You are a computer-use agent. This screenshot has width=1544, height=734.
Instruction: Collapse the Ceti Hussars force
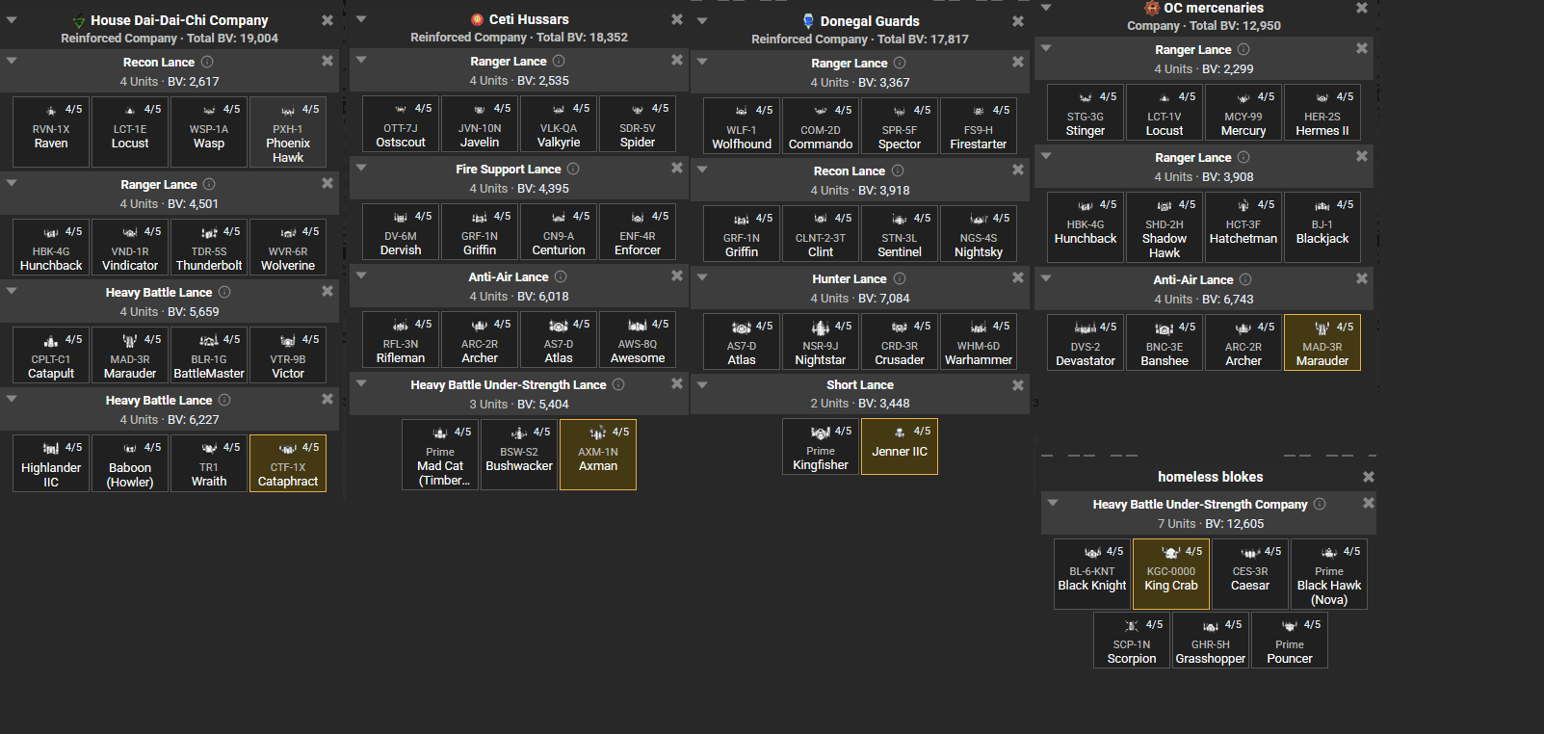(361, 18)
